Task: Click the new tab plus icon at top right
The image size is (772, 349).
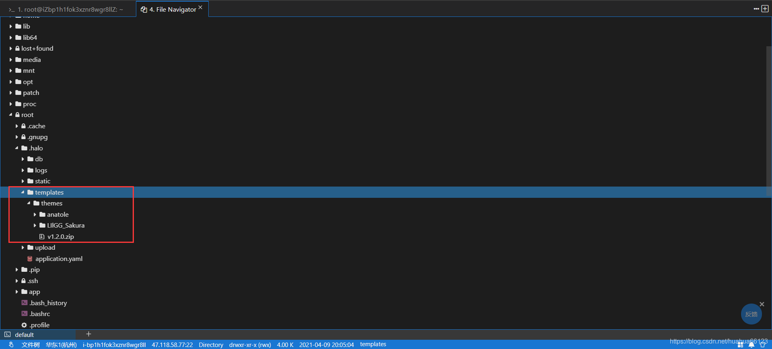Action: click(x=765, y=9)
